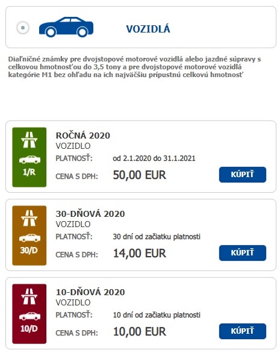Screen dimensions: 280x353
Task: Click the blue car icon
Action: pos(66,27)
